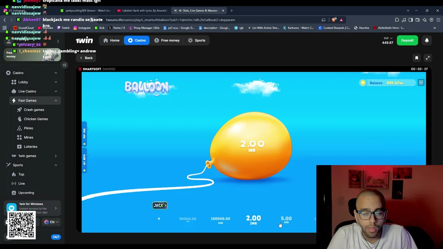Viewport: 443px width, 249px height.
Task: Expand the Live Casino submenu
Action: [56, 91]
